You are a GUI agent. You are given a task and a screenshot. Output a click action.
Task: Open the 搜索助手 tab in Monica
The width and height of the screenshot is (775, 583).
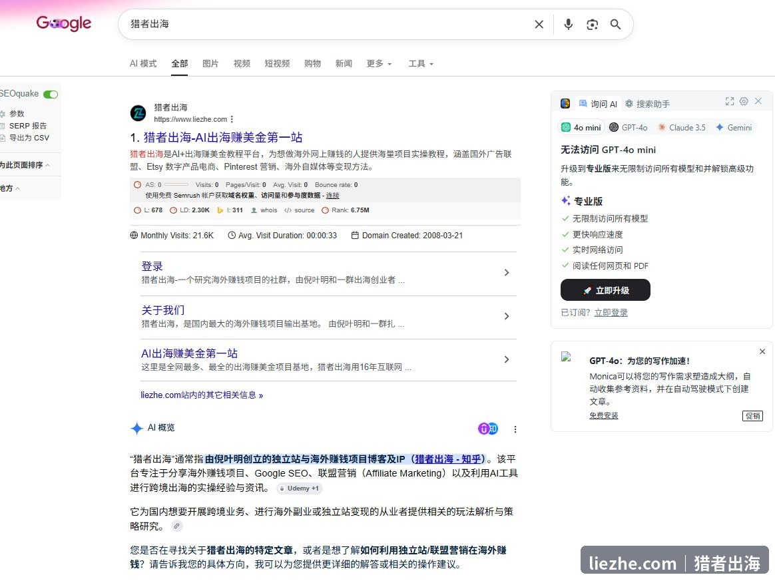[x=647, y=104]
